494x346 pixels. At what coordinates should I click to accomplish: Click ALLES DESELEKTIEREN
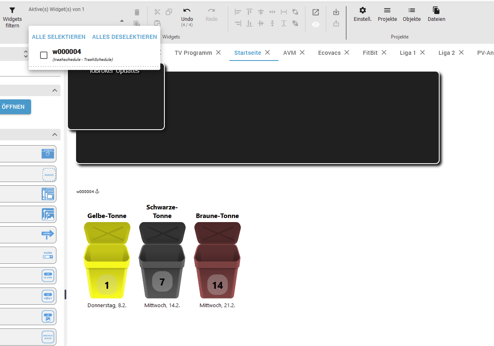125,37
